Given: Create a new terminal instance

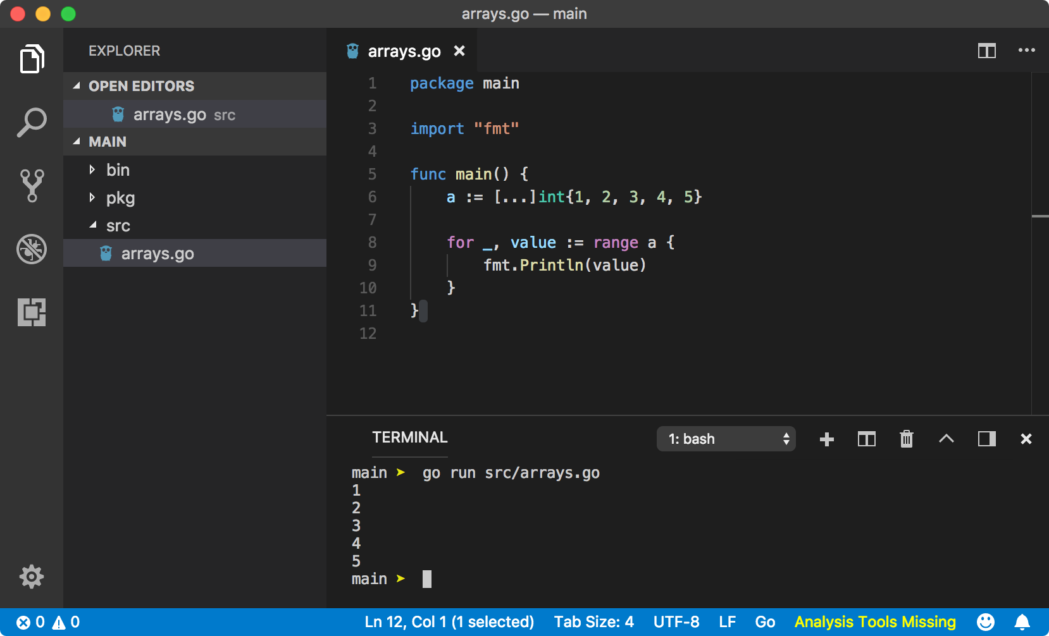Looking at the screenshot, I should pos(826,439).
